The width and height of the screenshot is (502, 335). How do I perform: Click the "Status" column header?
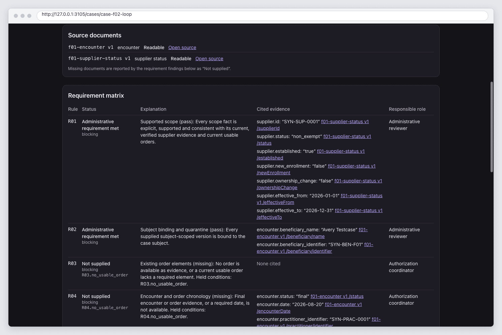(89, 109)
